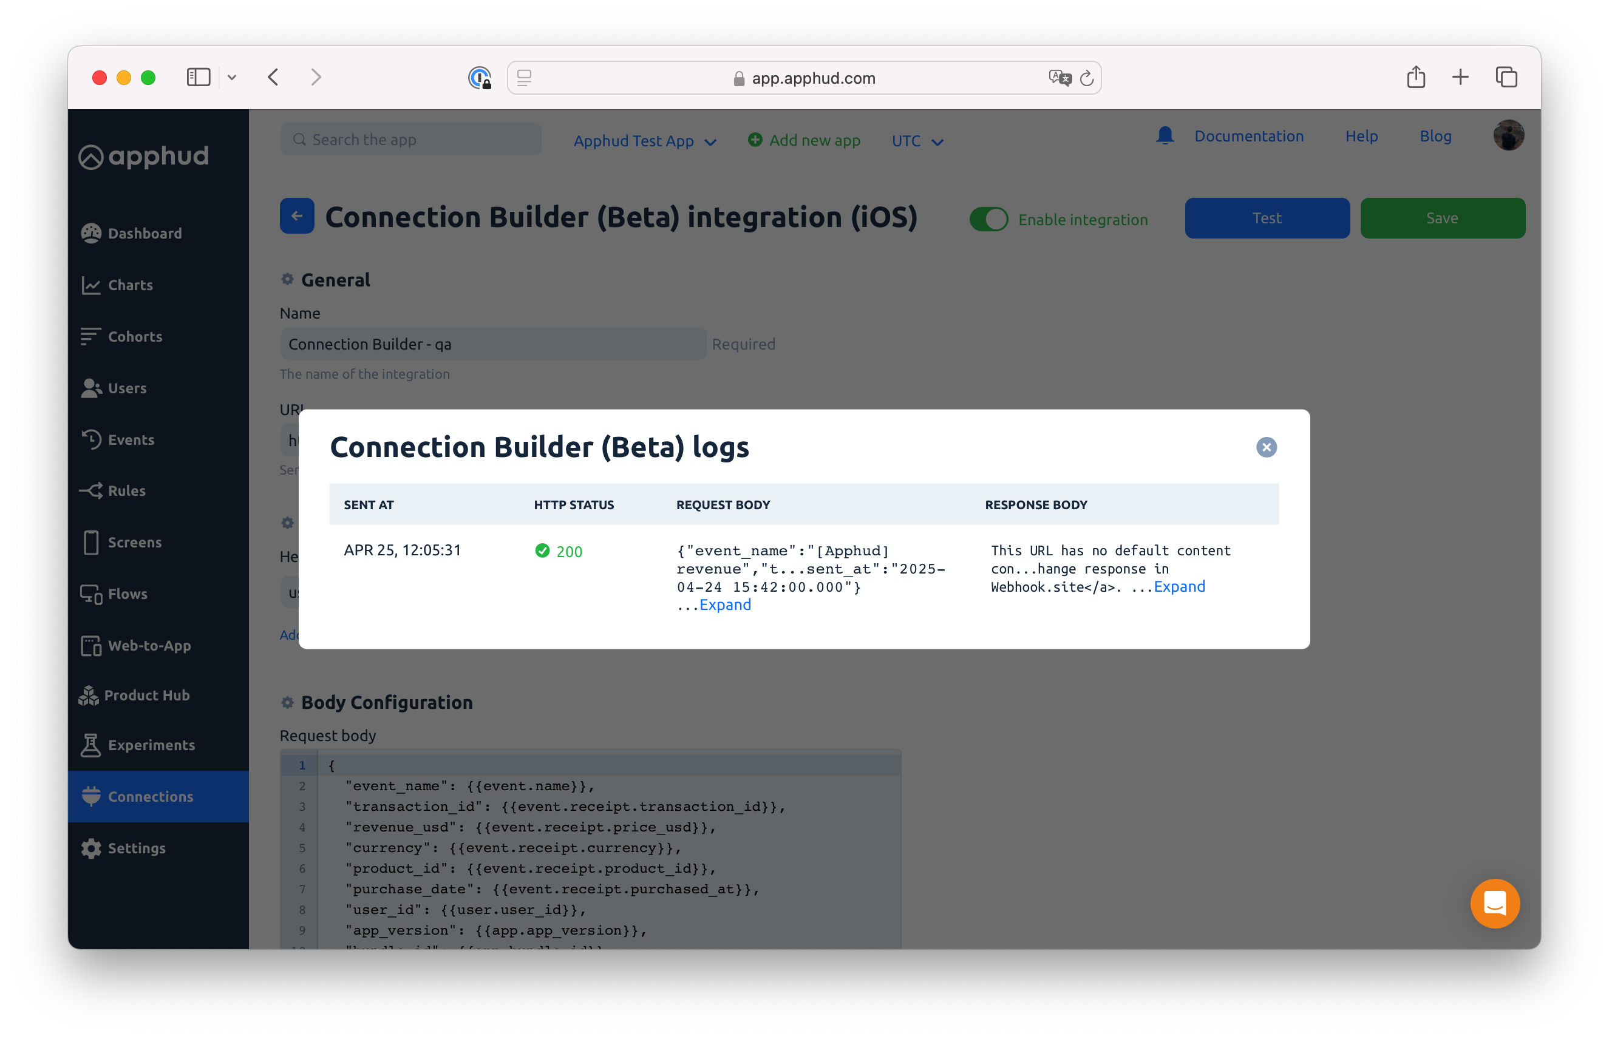Disable the Enable integration toggle
Screen dimensions: 1609x1039
[988, 219]
